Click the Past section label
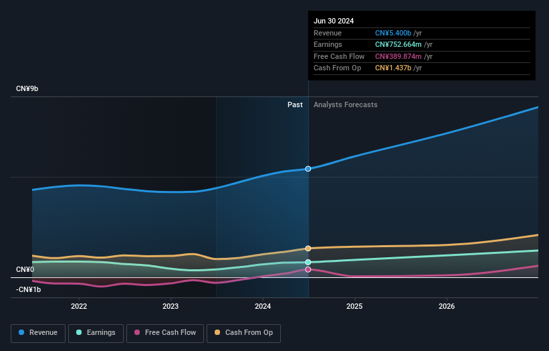 click(x=295, y=105)
